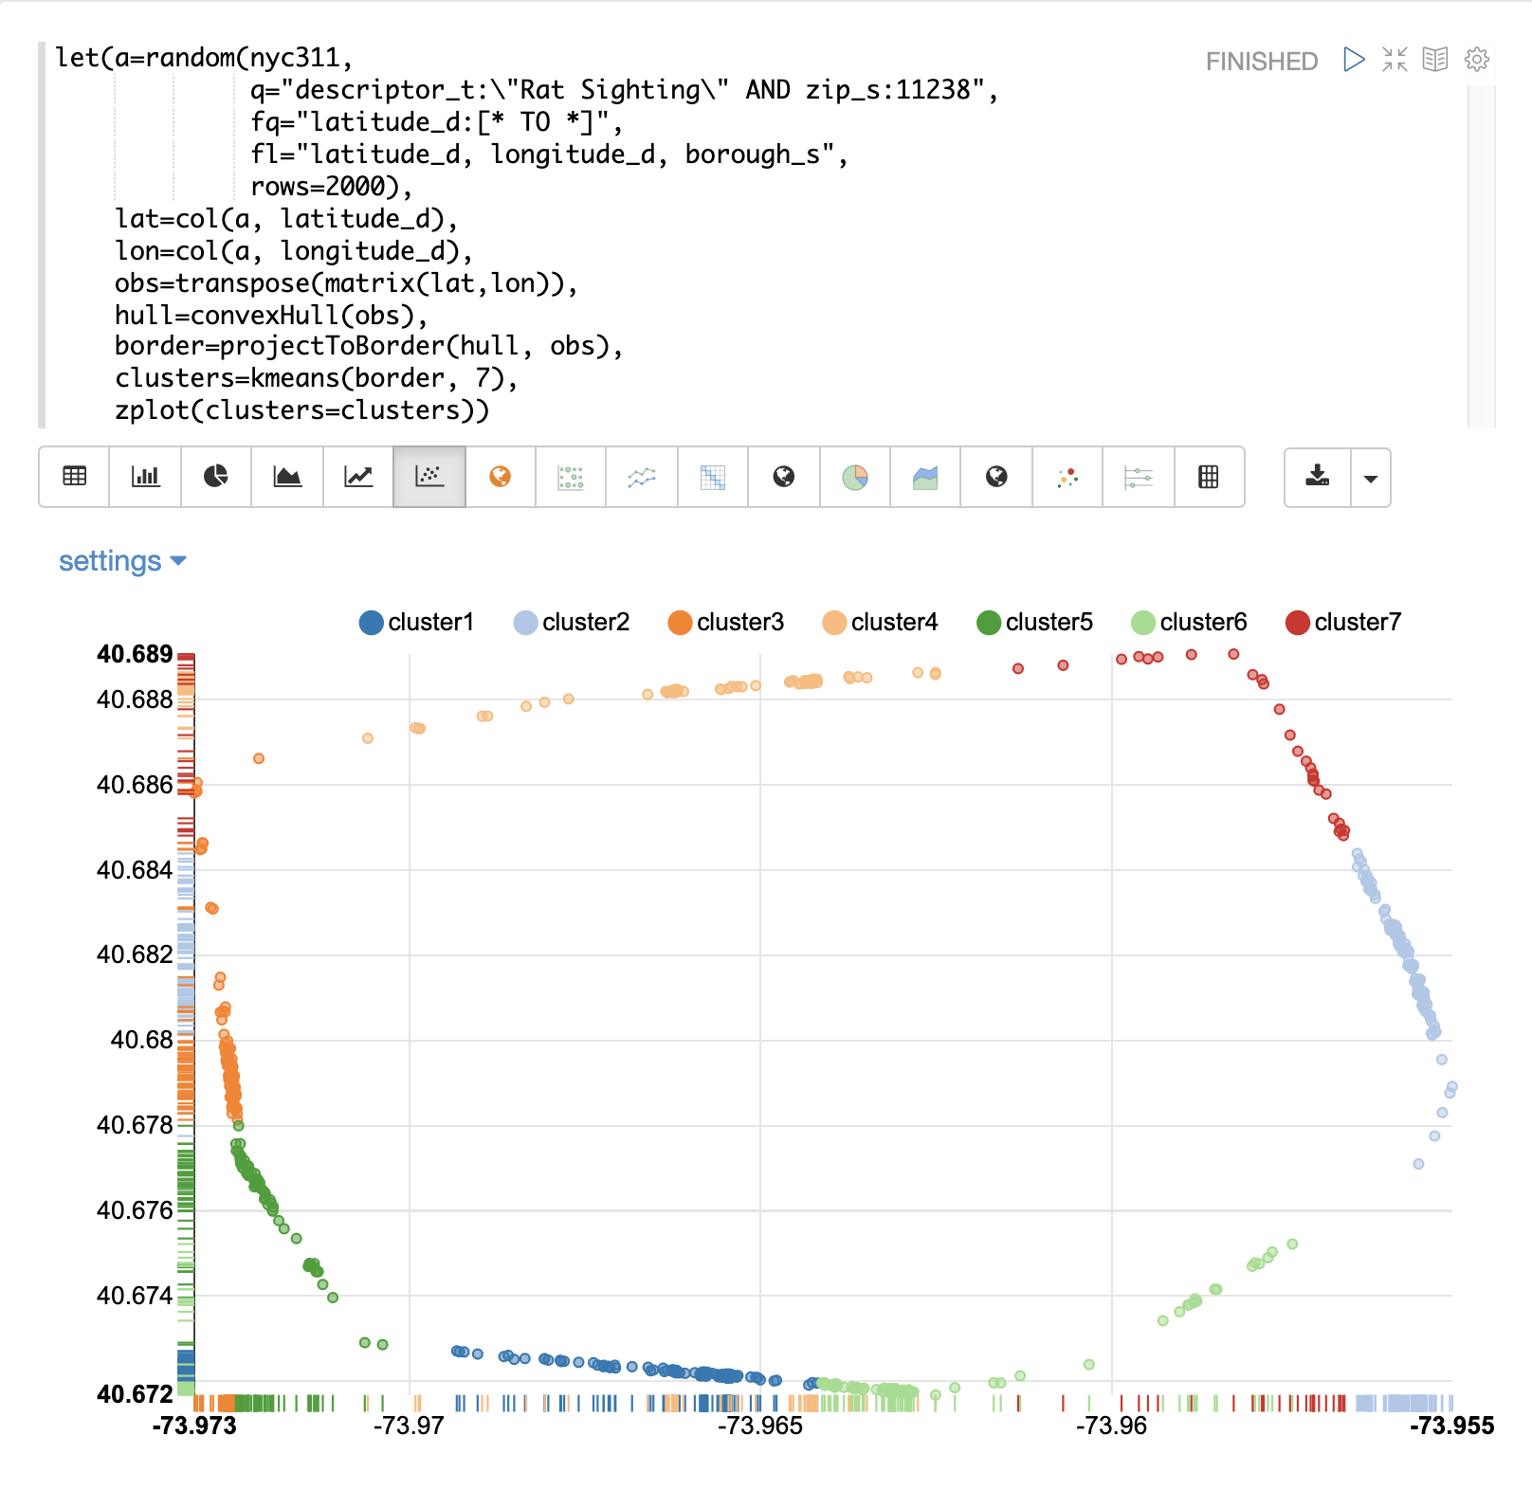
Task: Hide the code editor with collapse icon
Action: pos(1395,60)
